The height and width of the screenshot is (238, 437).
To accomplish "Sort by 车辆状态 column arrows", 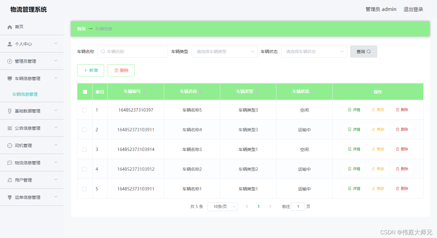I will coord(313,92).
